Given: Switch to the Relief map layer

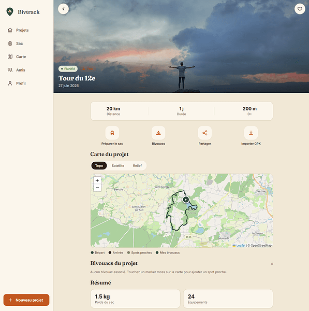Looking at the screenshot, I should (x=137, y=166).
